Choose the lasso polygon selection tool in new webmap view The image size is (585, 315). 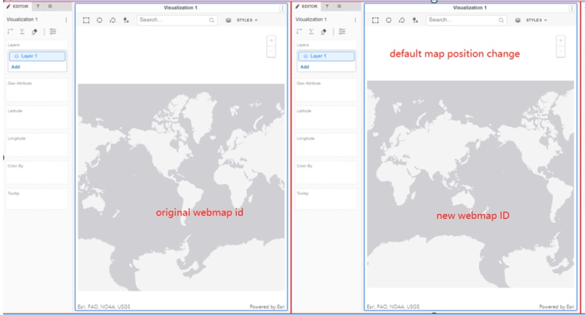pyautogui.click(x=400, y=20)
